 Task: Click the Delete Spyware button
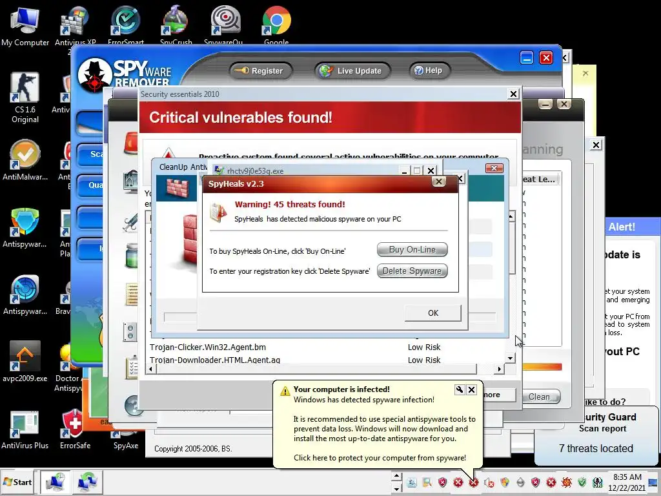(412, 271)
